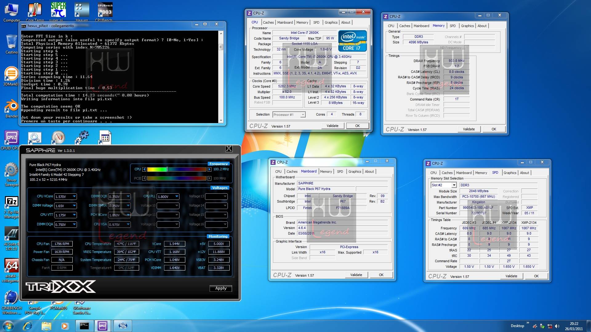Increase CPU frequency with right arrow
This screenshot has width=591, height=332.
point(210,169)
